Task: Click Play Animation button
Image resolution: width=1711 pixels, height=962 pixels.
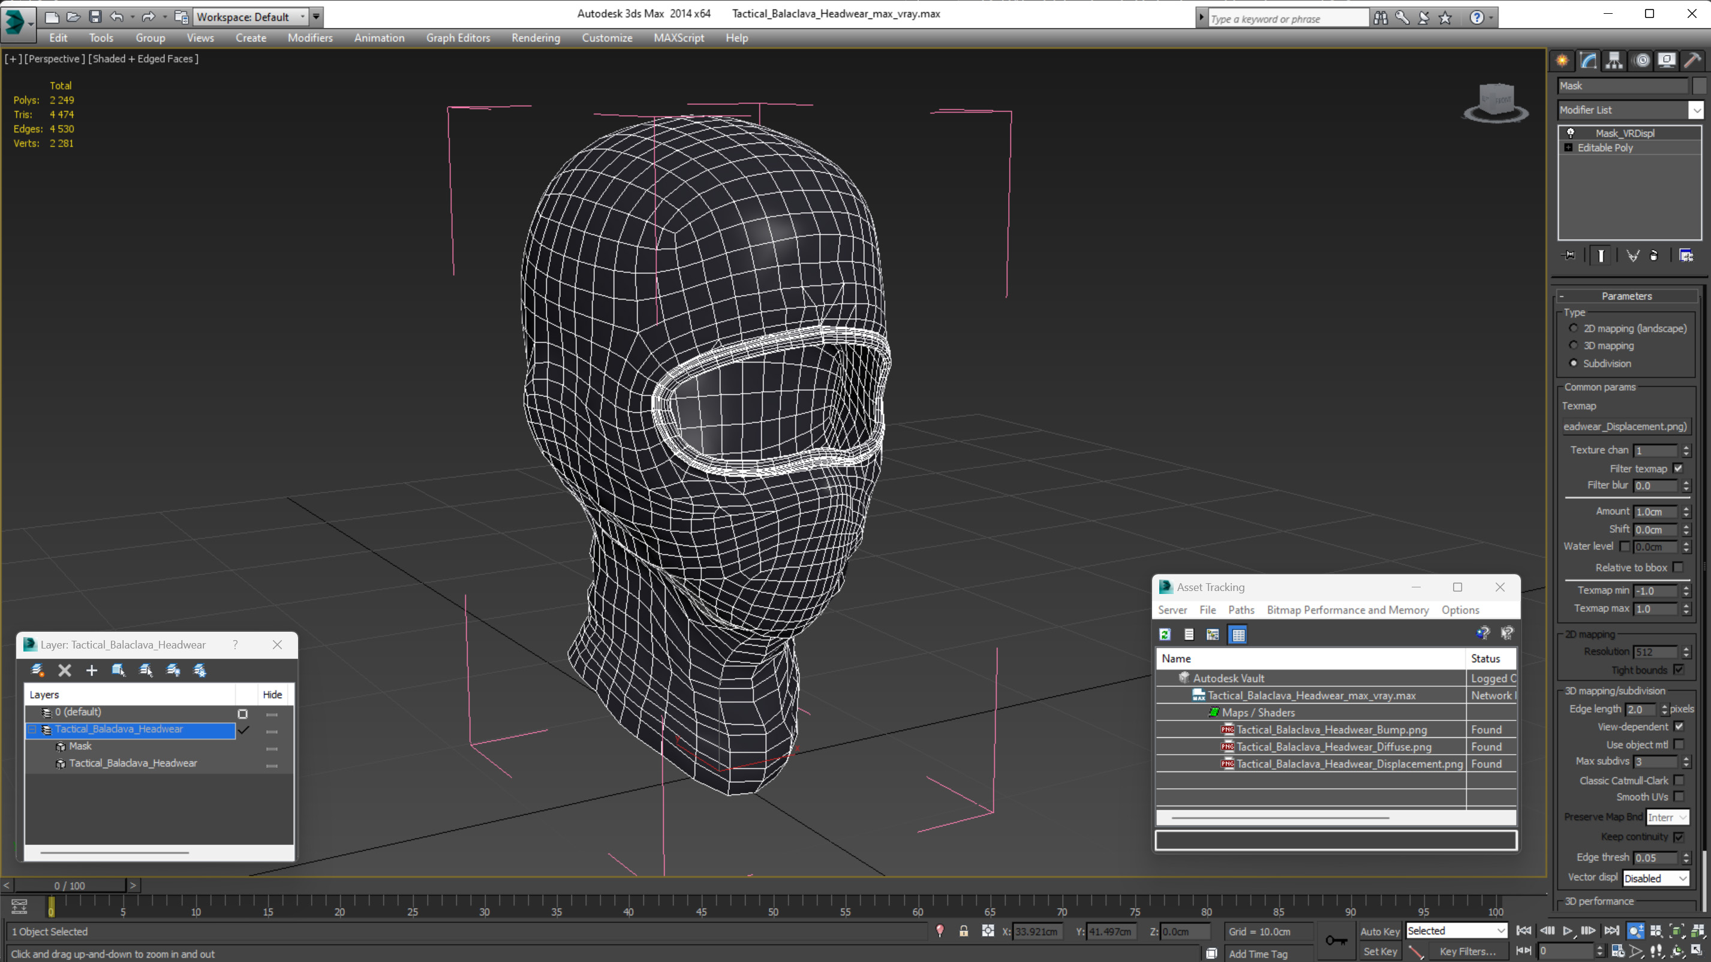Action: pyautogui.click(x=1568, y=931)
